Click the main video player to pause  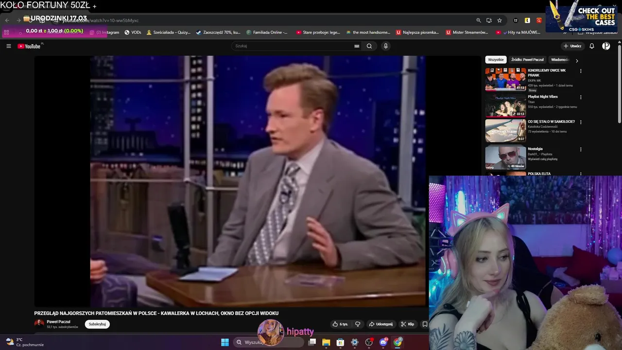[x=258, y=181]
